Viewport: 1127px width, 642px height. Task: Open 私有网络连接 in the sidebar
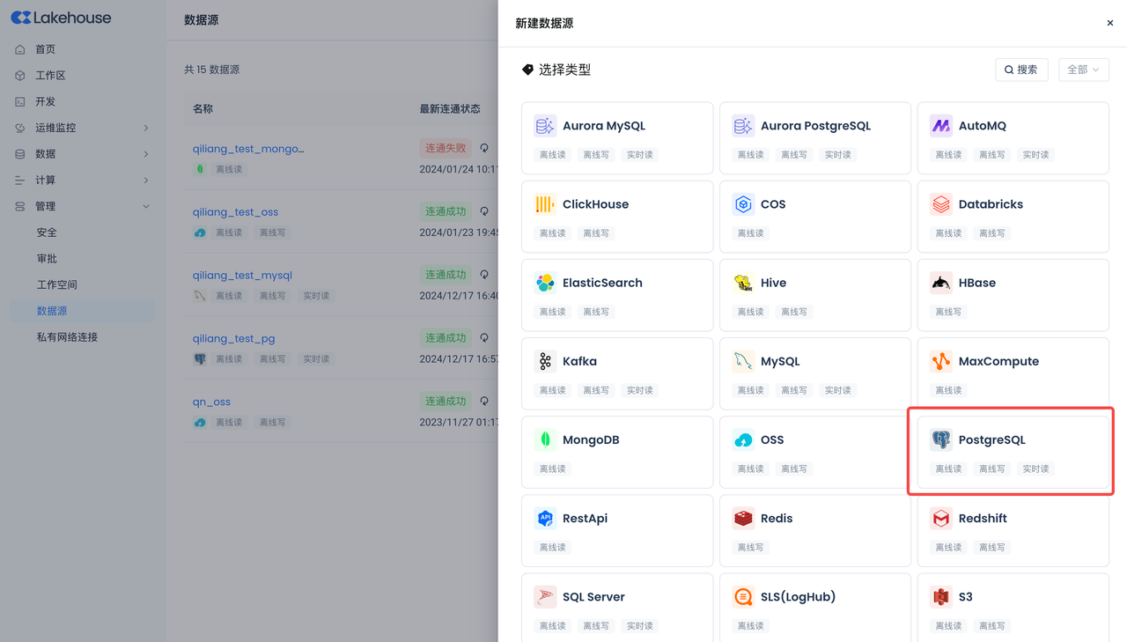[67, 337]
